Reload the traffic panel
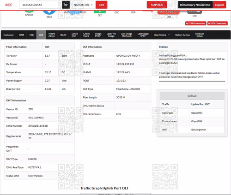Image resolution: width=231 pixels, height=195 pixels. pos(192,96)
